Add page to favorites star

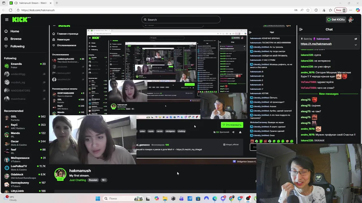tap(308, 10)
